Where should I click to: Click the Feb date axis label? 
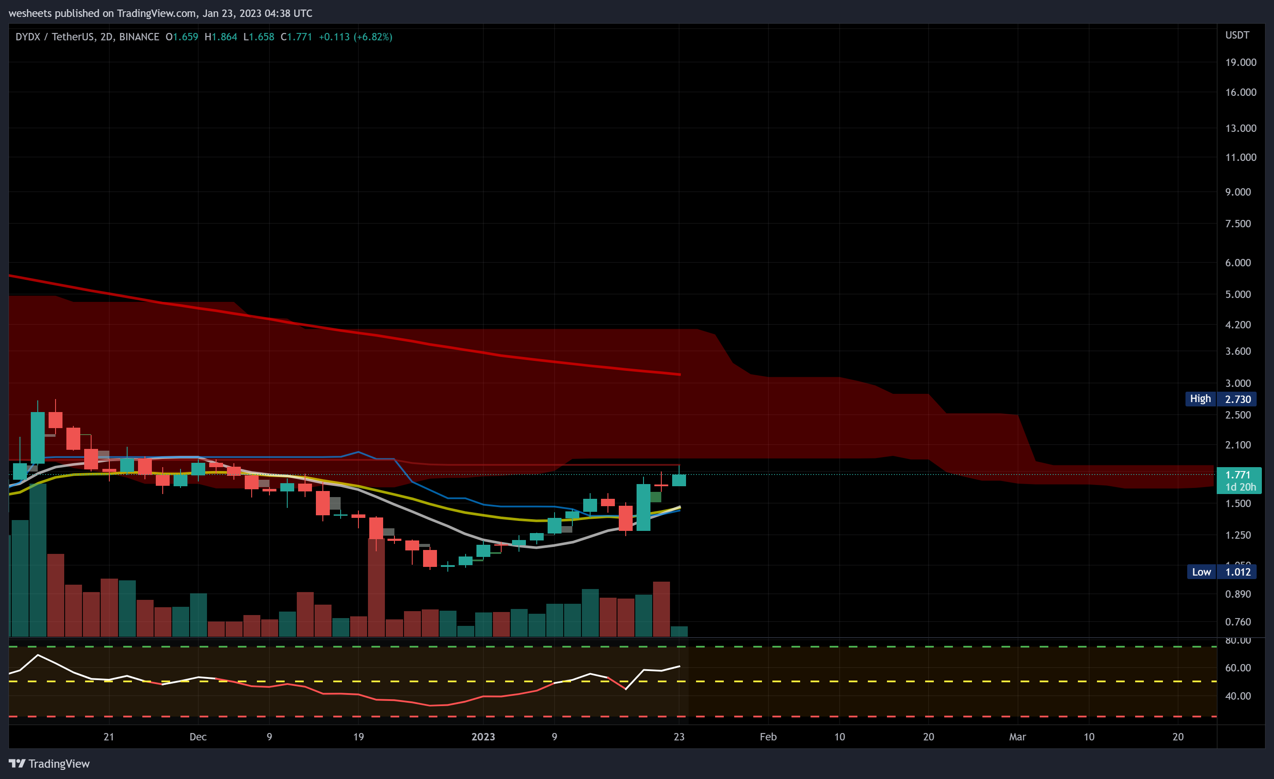point(768,736)
